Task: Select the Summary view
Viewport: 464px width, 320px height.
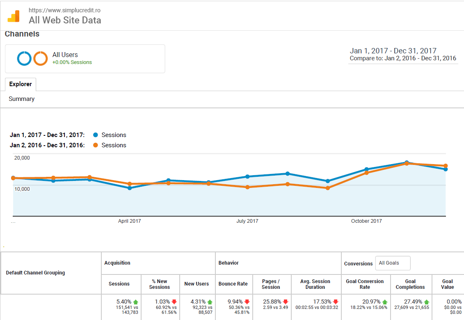Action: (21, 99)
